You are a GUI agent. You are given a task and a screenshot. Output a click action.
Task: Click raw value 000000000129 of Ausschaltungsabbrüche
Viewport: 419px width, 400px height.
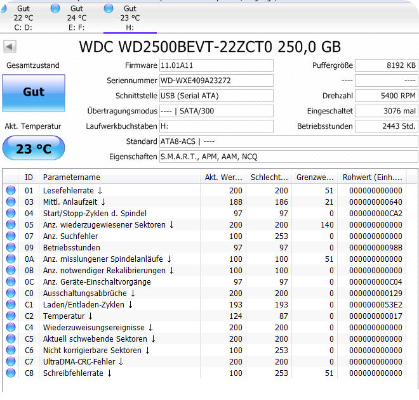point(376,294)
